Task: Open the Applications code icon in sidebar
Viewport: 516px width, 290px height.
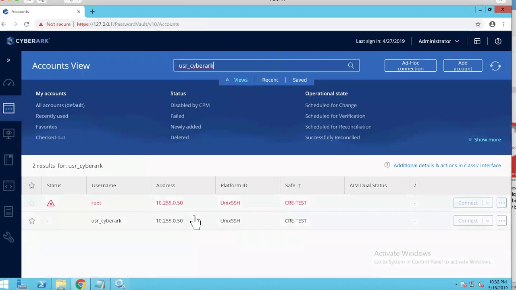Action: click(8, 186)
